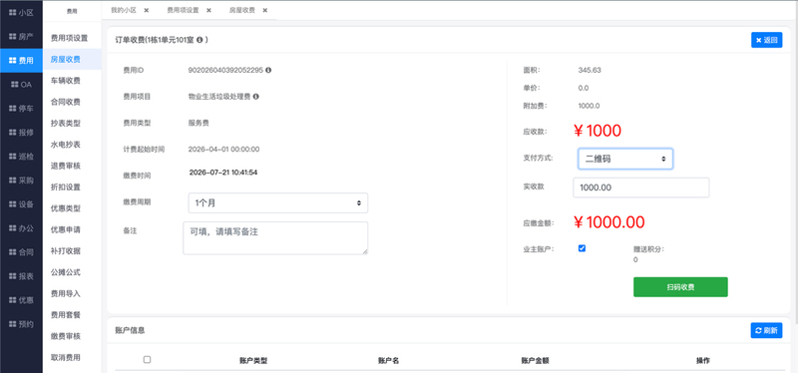Open the 支付方式 dropdown showing 二维码
798x373 pixels.
(x=625, y=159)
